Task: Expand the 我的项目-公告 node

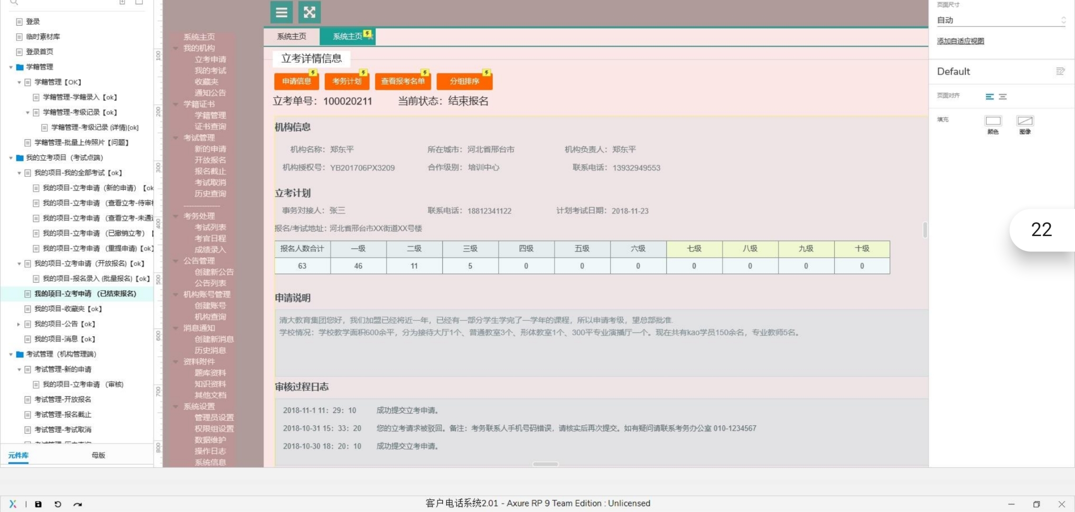Action: (19, 324)
